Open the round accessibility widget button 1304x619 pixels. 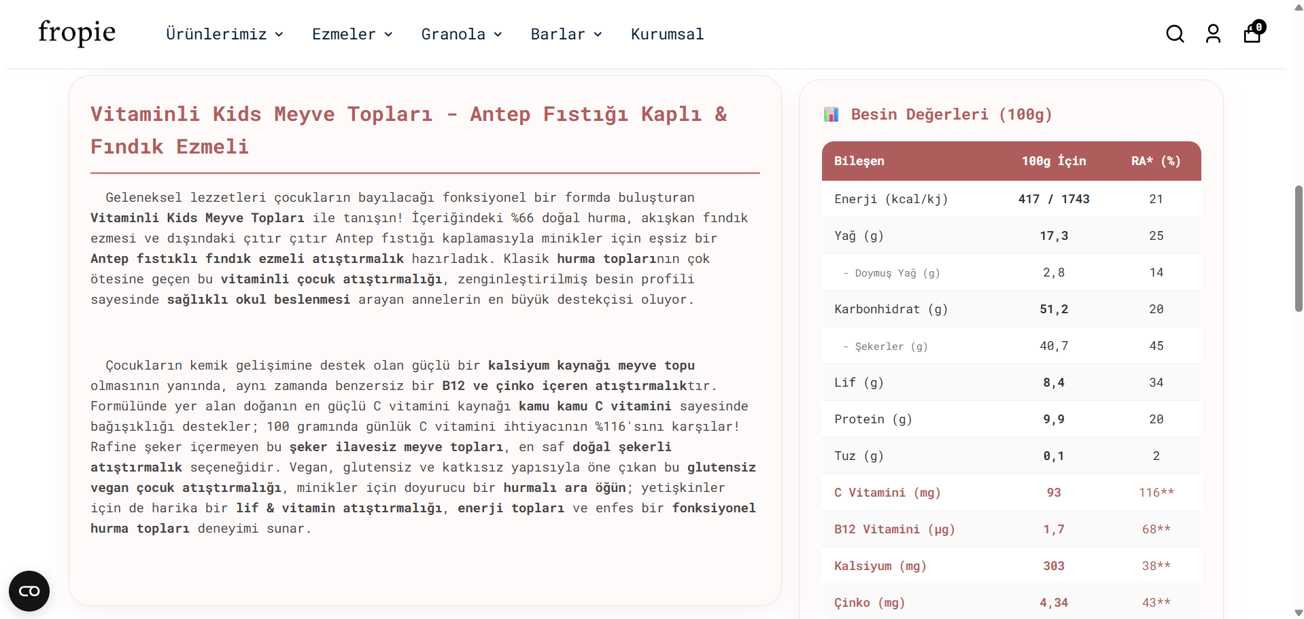(x=29, y=591)
